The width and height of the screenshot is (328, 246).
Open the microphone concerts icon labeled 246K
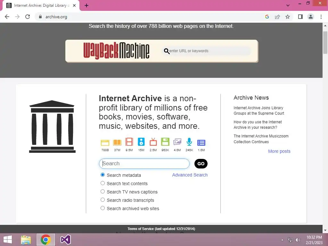189,142
